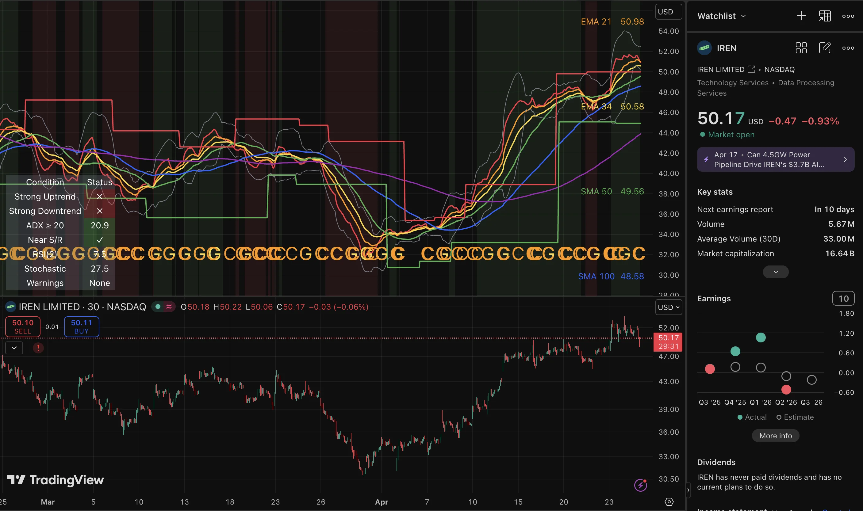Click the IREN logo in details panel
This screenshot has height=511, width=863.
tap(704, 48)
